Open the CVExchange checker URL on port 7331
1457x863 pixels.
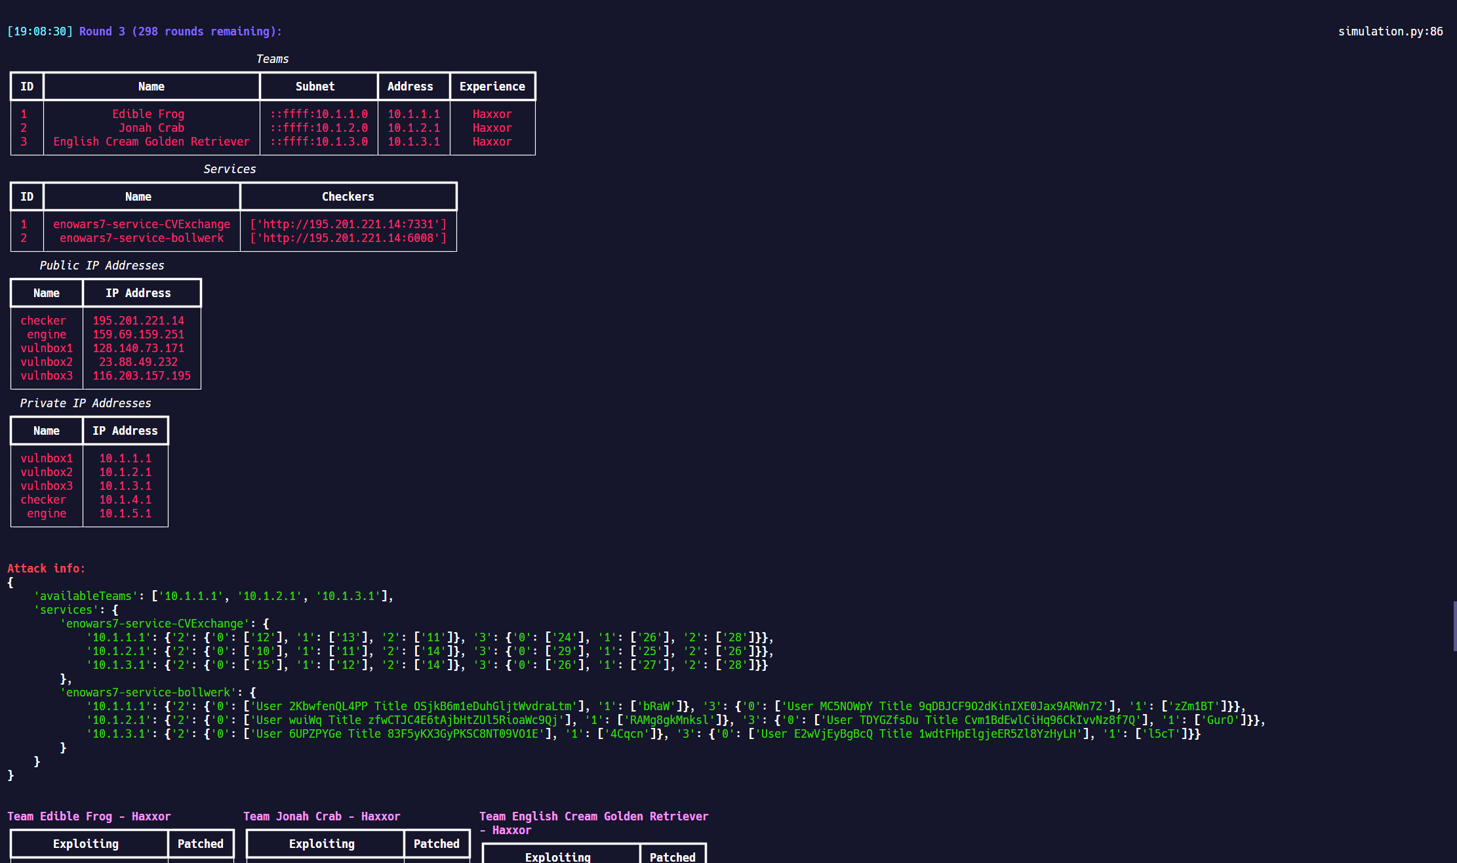[348, 224]
